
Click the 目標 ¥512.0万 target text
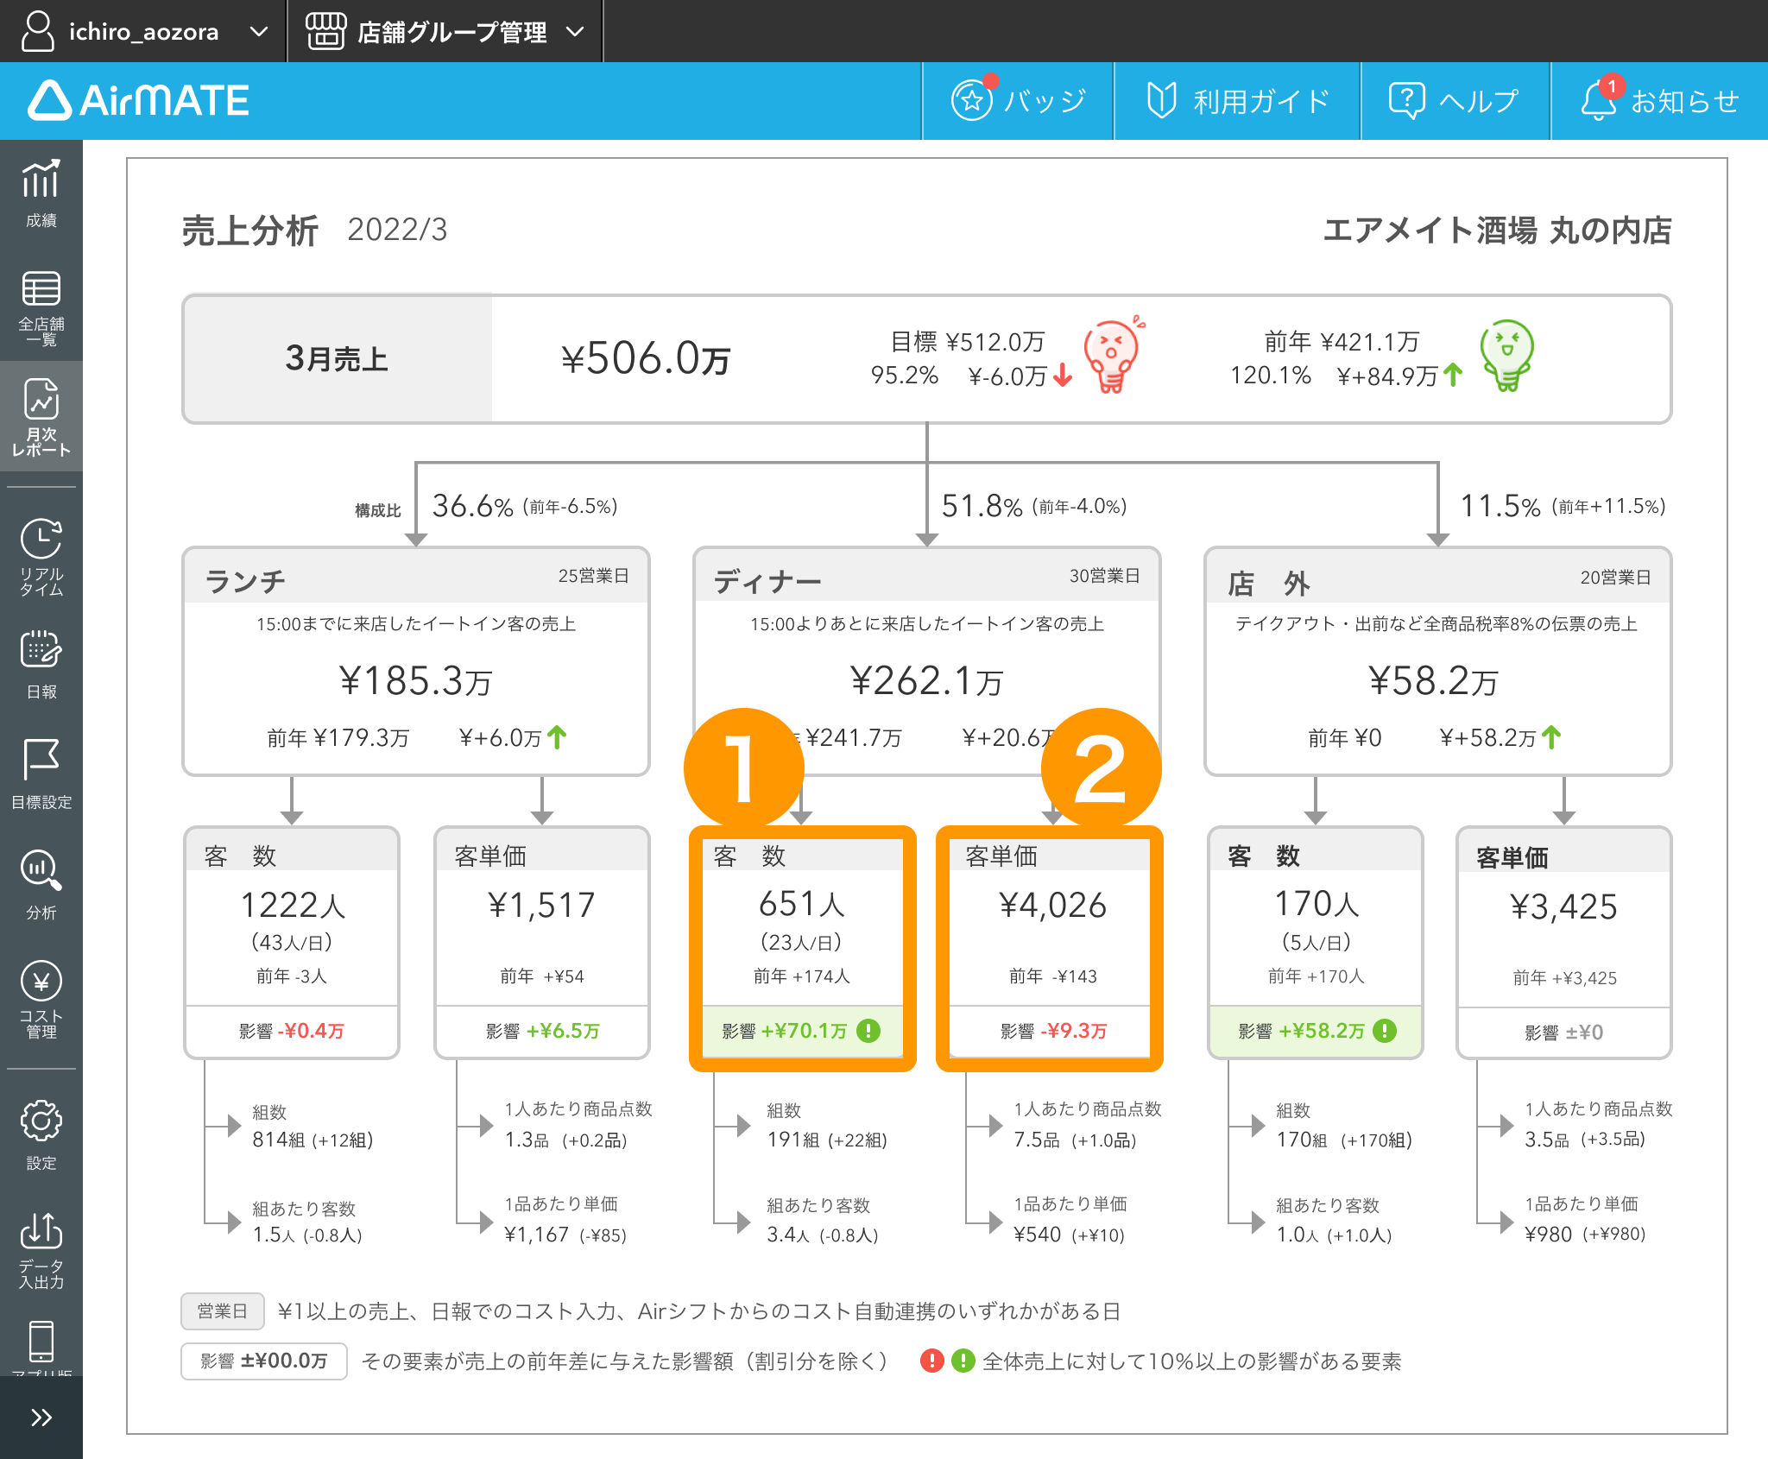pyautogui.click(x=967, y=342)
